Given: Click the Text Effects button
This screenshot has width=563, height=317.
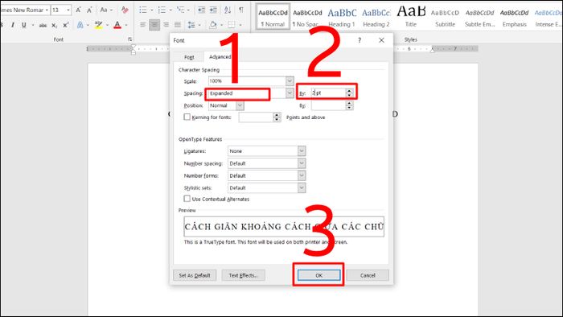Looking at the screenshot, I should 244,275.
